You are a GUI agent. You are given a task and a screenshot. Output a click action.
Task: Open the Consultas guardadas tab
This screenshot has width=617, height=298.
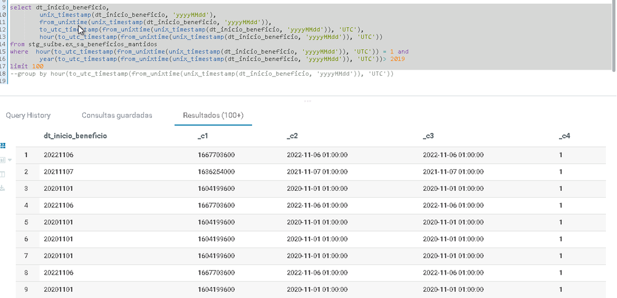[117, 115]
